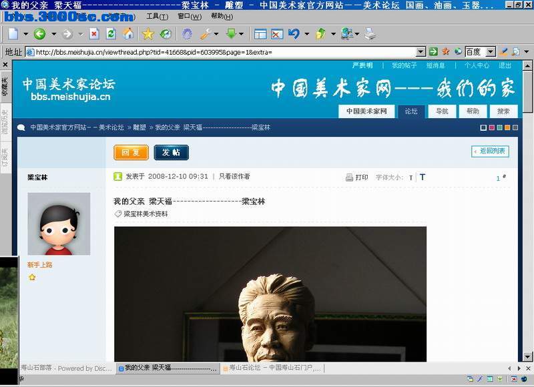Open the 百度 search engine dropdown
The image size is (534, 387).
(x=491, y=52)
